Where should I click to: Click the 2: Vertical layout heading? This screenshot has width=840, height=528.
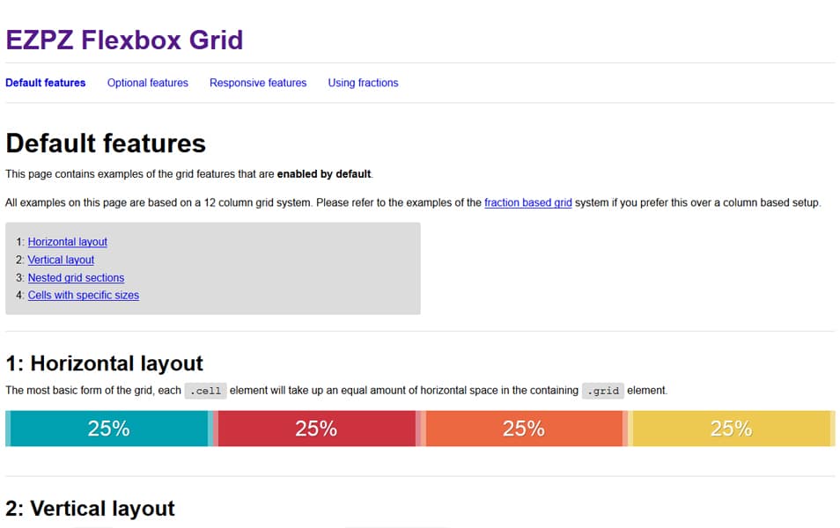[x=90, y=509]
